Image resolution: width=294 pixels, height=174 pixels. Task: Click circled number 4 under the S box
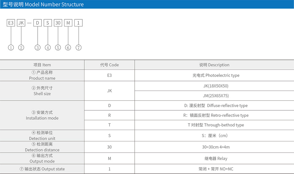point(48,48)
